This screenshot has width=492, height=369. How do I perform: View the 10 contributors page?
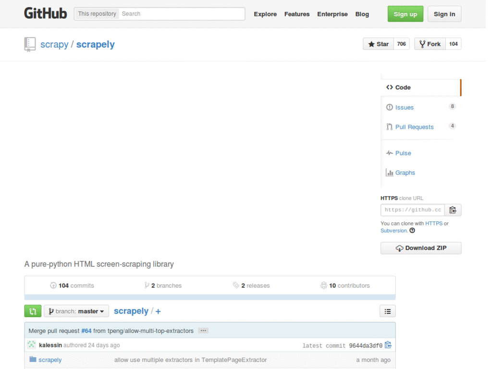[x=345, y=285]
